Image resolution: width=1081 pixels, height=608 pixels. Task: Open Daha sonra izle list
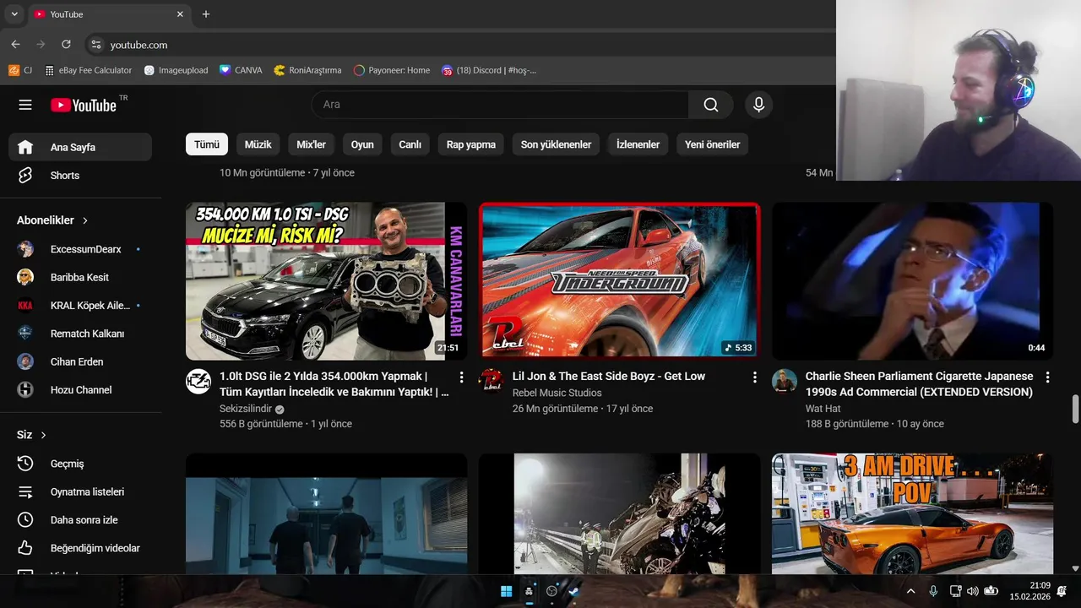click(80, 520)
